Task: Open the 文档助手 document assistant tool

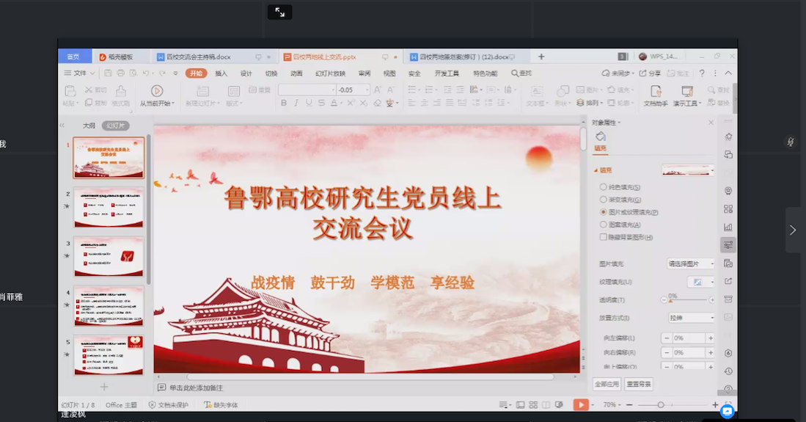Action: 656,92
